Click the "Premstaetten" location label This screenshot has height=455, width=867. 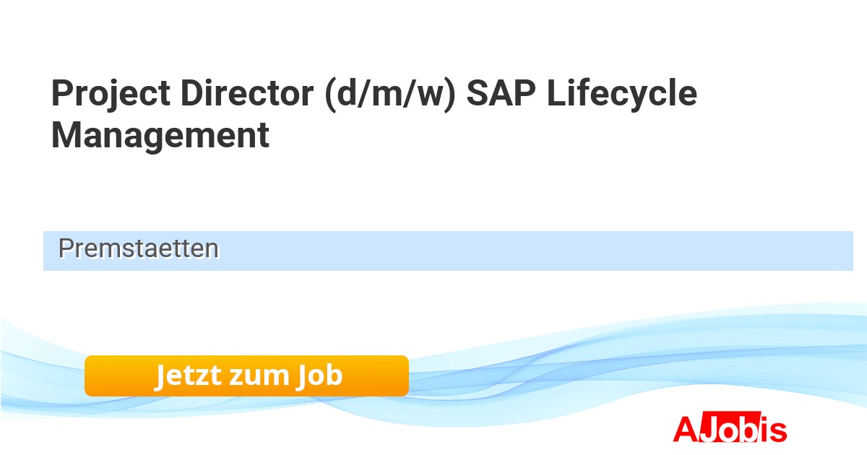pyautogui.click(x=139, y=249)
